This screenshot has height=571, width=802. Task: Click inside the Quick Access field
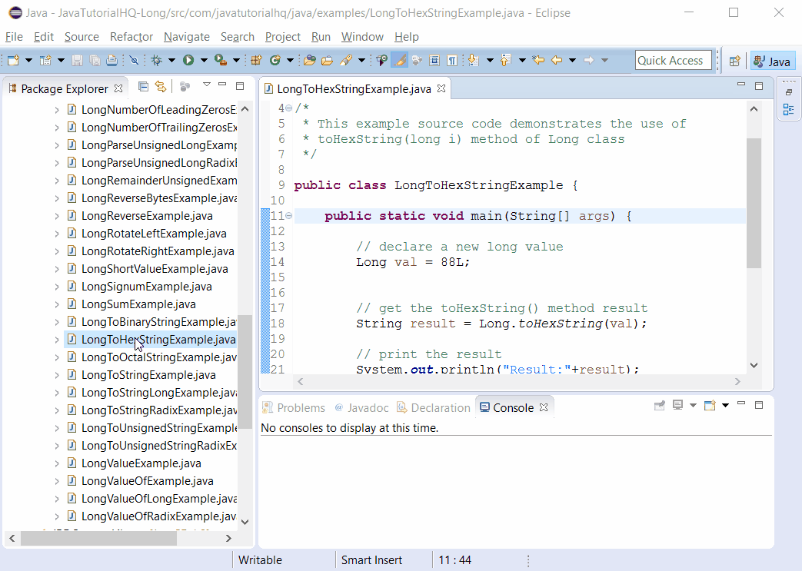pos(673,59)
